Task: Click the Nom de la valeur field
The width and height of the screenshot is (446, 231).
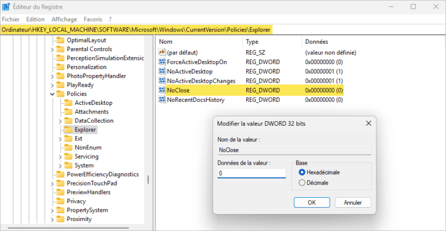Action: coord(294,150)
